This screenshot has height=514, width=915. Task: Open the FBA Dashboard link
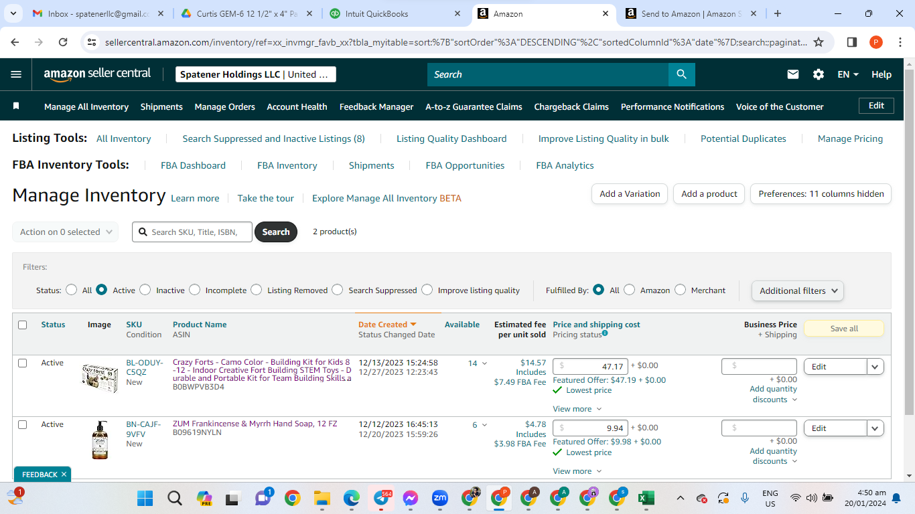click(193, 165)
